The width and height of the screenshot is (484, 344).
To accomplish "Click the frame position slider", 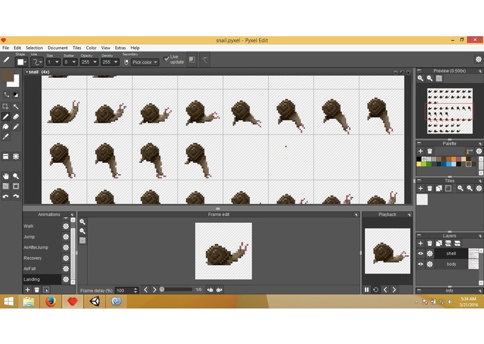I will tap(176, 290).
